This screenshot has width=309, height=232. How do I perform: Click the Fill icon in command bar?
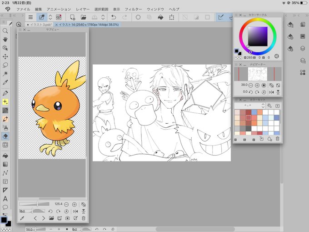click(x=160, y=17)
